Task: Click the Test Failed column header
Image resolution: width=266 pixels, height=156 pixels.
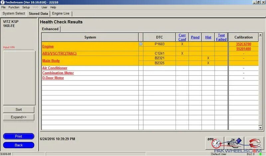Action: point(221,37)
